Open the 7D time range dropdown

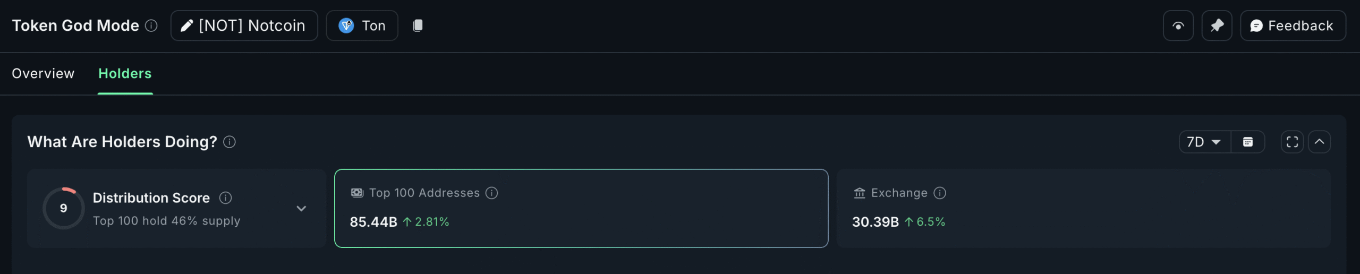tap(1204, 142)
